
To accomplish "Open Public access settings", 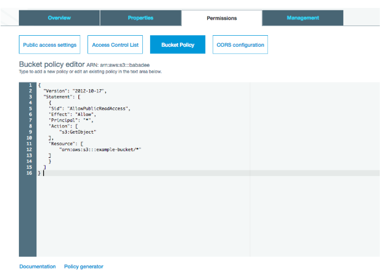I will 50,45.
